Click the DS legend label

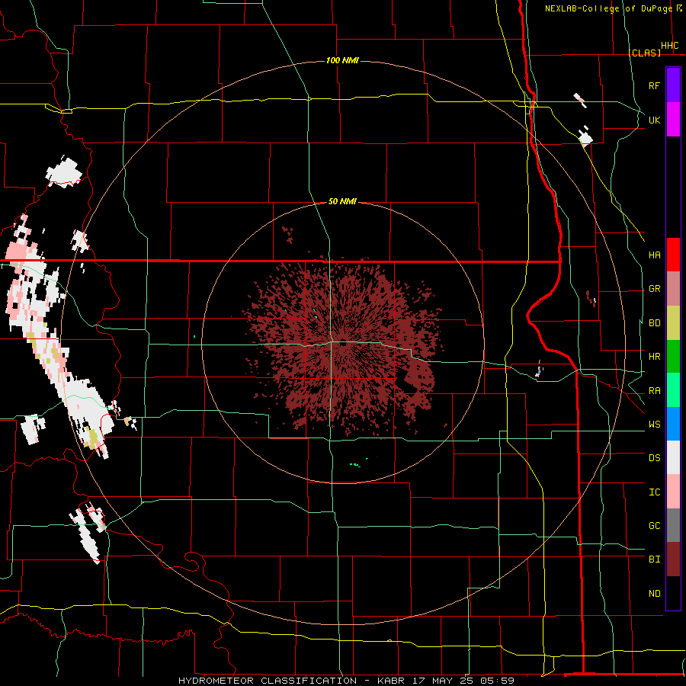654,457
